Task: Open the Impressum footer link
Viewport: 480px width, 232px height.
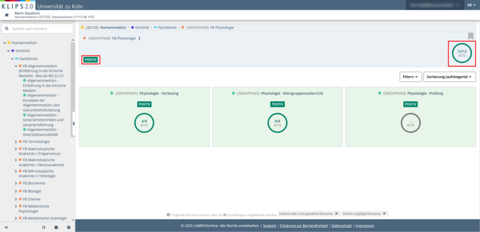Action: click(365, 226)
